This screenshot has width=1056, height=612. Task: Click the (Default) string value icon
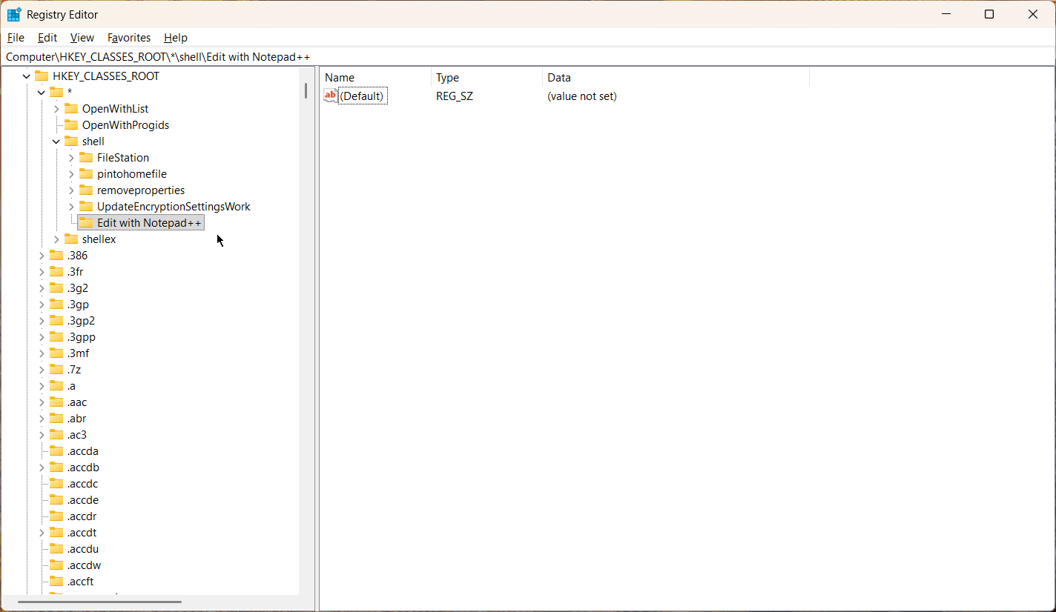(x=331, y=96)
